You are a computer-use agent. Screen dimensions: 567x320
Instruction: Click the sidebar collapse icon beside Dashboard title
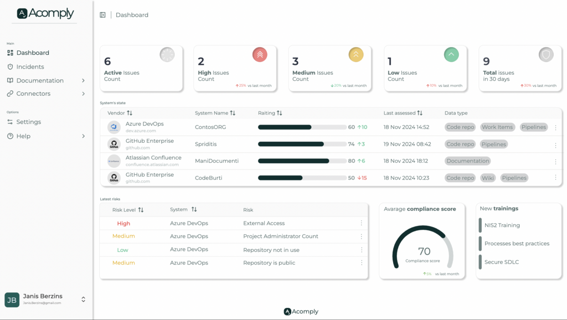(x=102, y=15)
